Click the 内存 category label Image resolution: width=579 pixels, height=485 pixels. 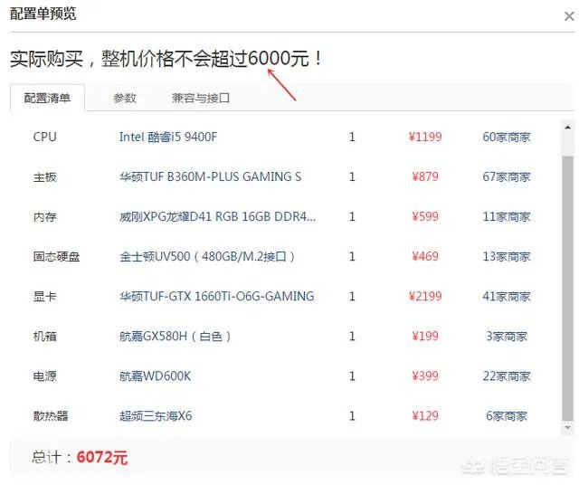tap(45, 217)
